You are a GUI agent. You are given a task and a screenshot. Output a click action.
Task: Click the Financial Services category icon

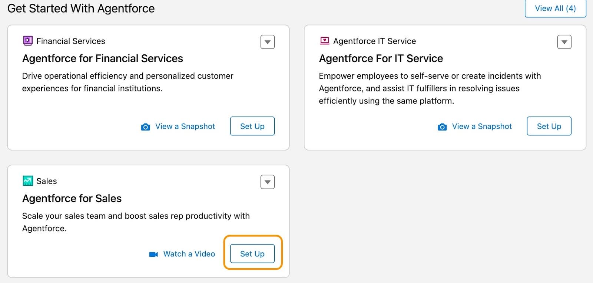pyautogui.click(x=28, y=41)
